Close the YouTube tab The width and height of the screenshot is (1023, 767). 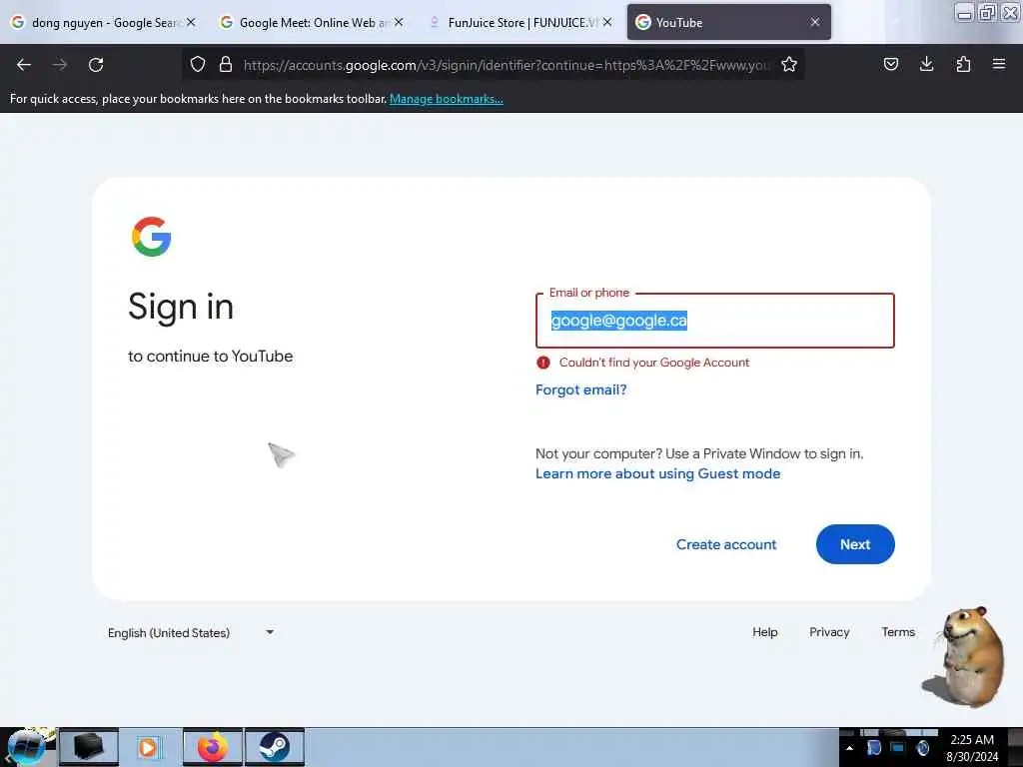pos(815,22)
